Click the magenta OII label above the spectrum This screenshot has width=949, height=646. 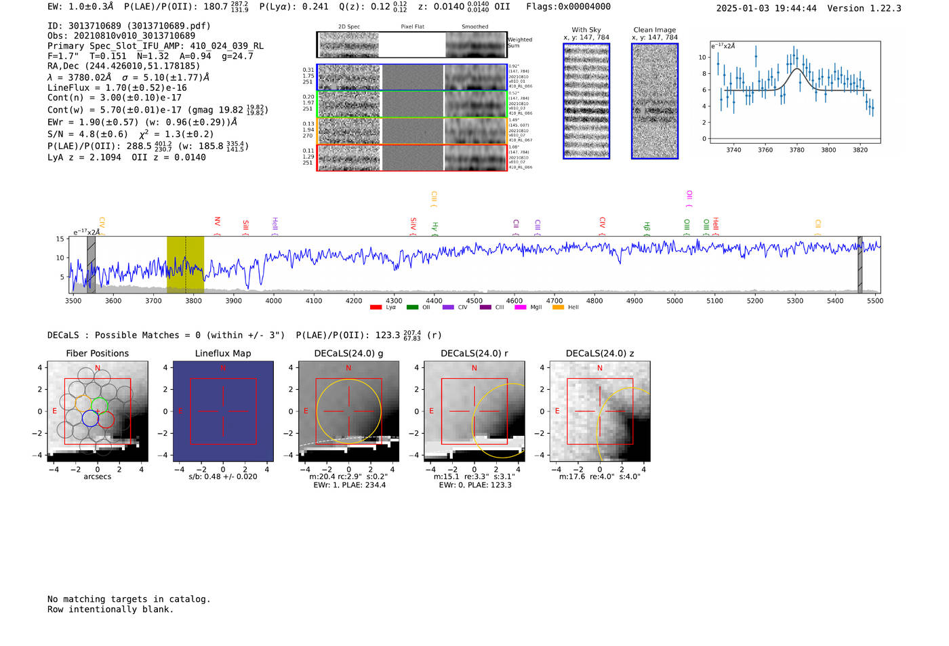(689, 197)
